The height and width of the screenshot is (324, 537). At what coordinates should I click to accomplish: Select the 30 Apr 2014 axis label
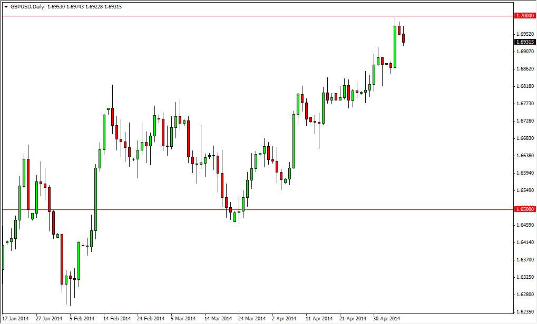point(386,318)
